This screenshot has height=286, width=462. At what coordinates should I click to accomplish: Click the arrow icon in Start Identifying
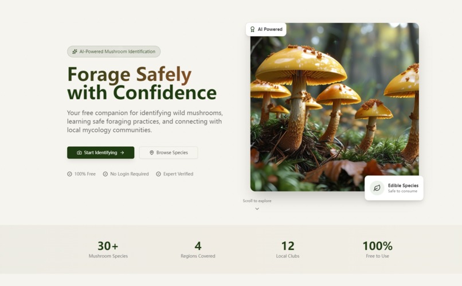(x=122, y=152)
